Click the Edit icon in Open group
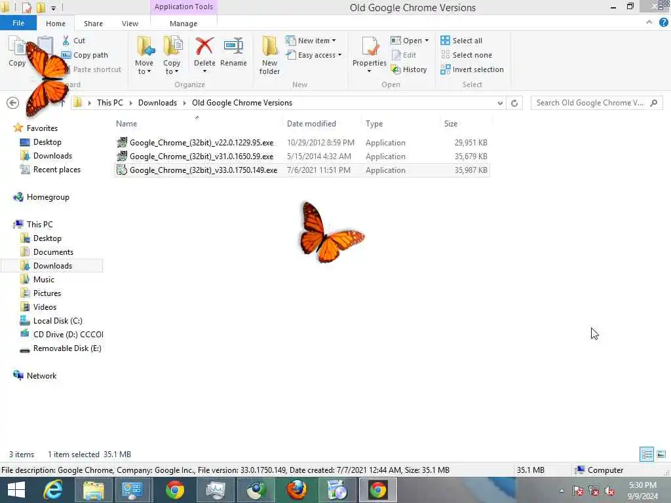Screen dimensions: 671x503 pos(396,55)
